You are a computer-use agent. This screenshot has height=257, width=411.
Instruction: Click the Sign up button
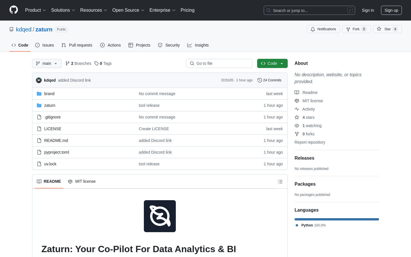391,10
